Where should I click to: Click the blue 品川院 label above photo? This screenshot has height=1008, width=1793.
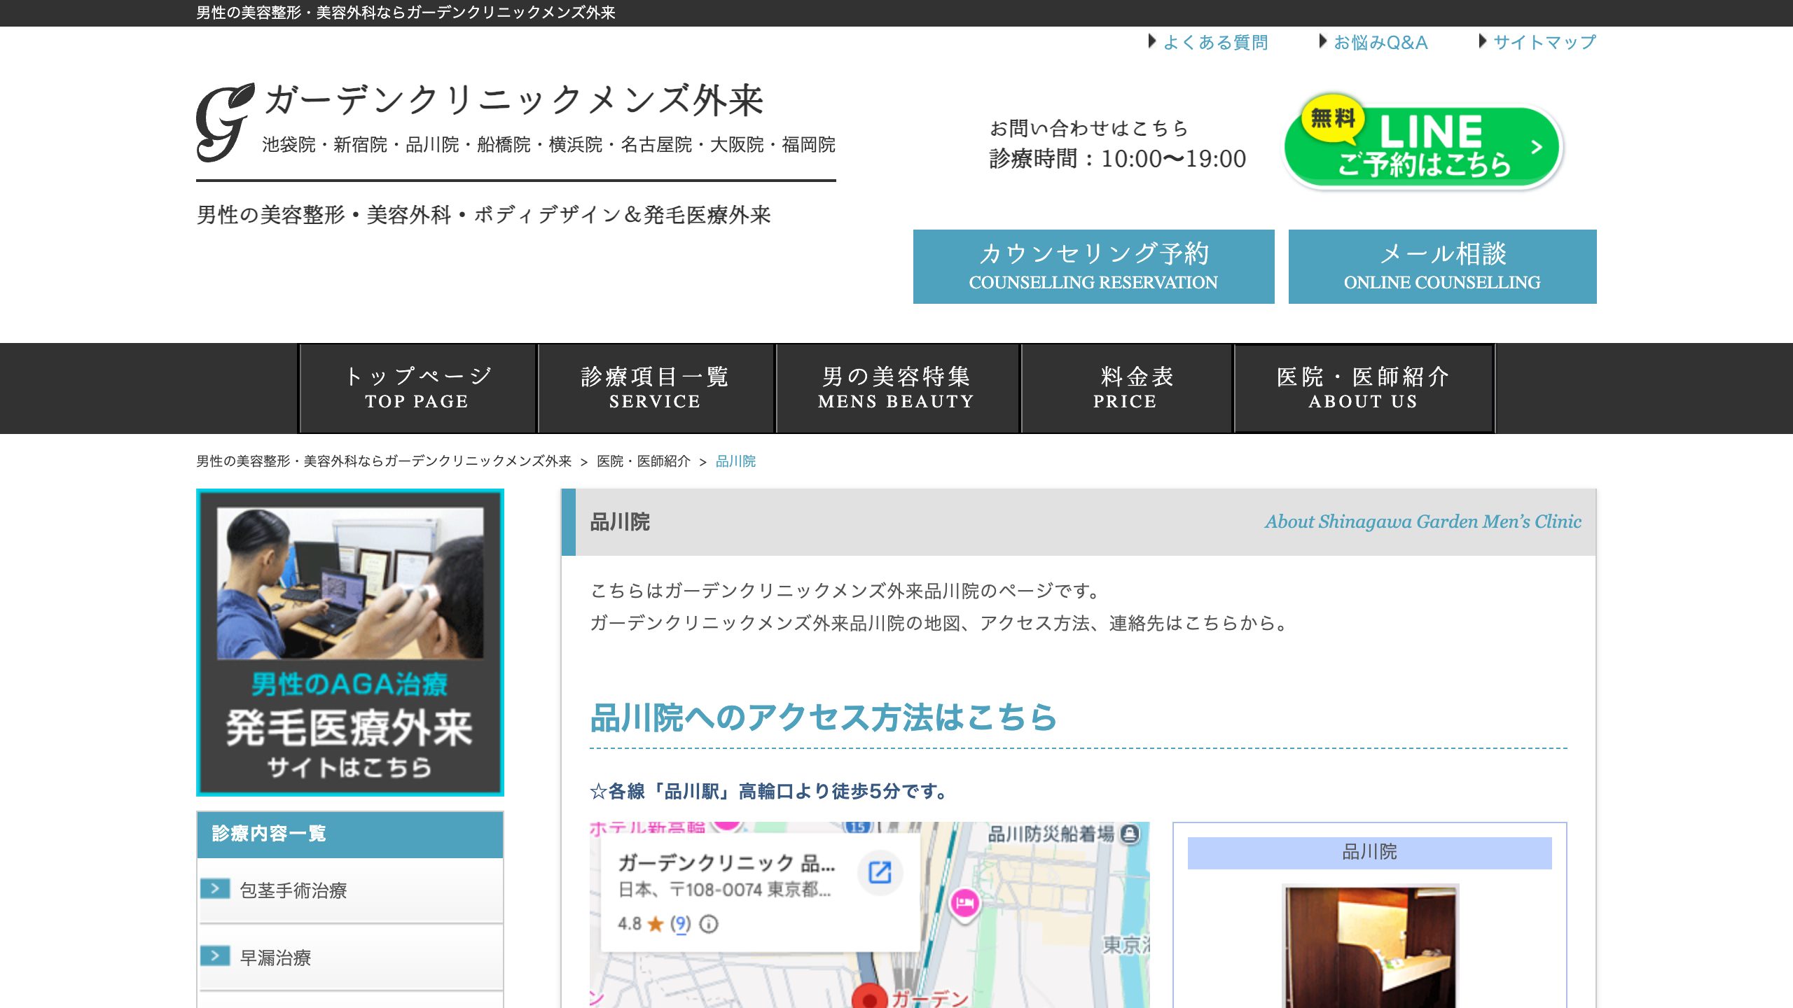(x=1370, y=852)
